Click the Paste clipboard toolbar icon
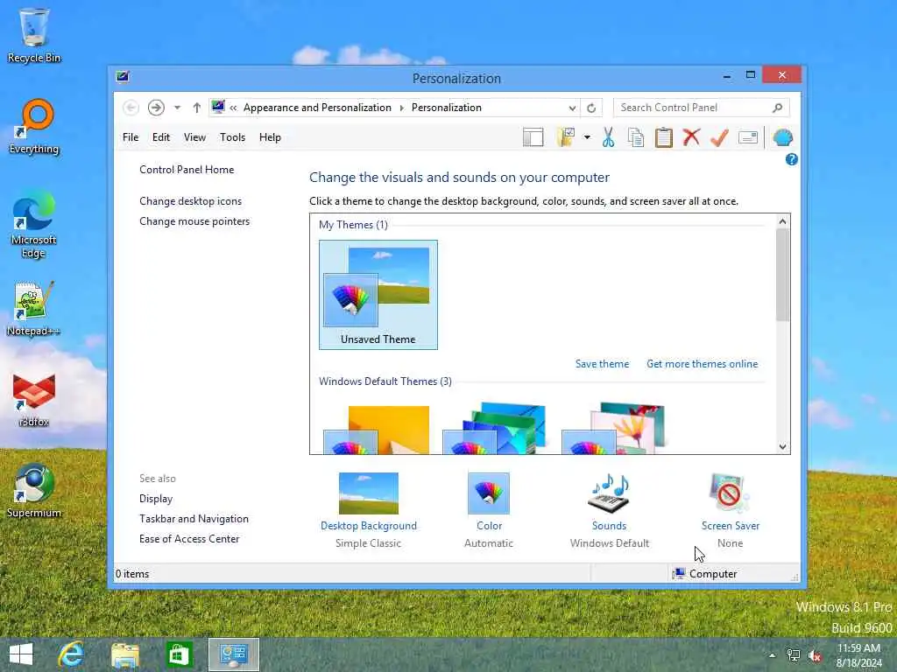The height and width of the screenshot is (672, 897). [664, 137]
